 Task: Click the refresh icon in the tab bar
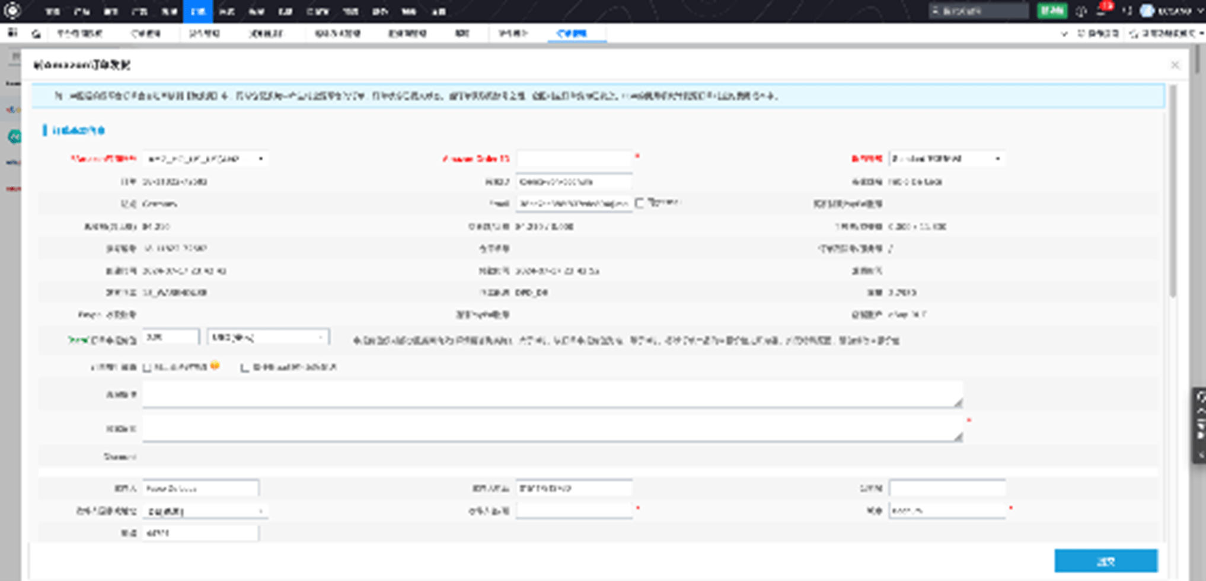[x=36, y=34]
